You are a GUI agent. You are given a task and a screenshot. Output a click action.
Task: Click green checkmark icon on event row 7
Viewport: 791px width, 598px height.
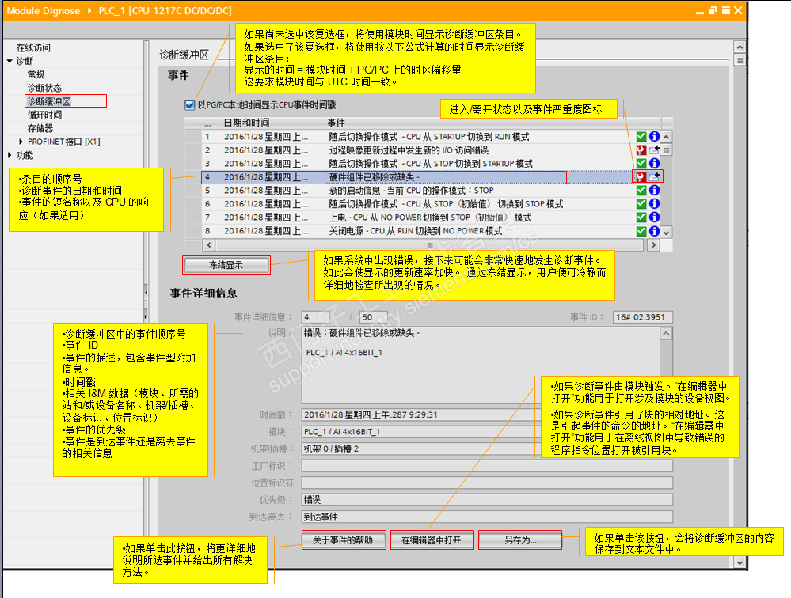tap(641, 218)
